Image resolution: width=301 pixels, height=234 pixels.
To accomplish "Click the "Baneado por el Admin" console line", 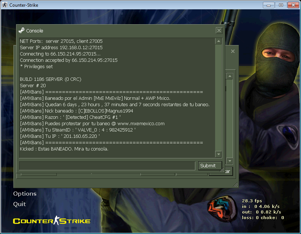I will (x=95, y=98).
